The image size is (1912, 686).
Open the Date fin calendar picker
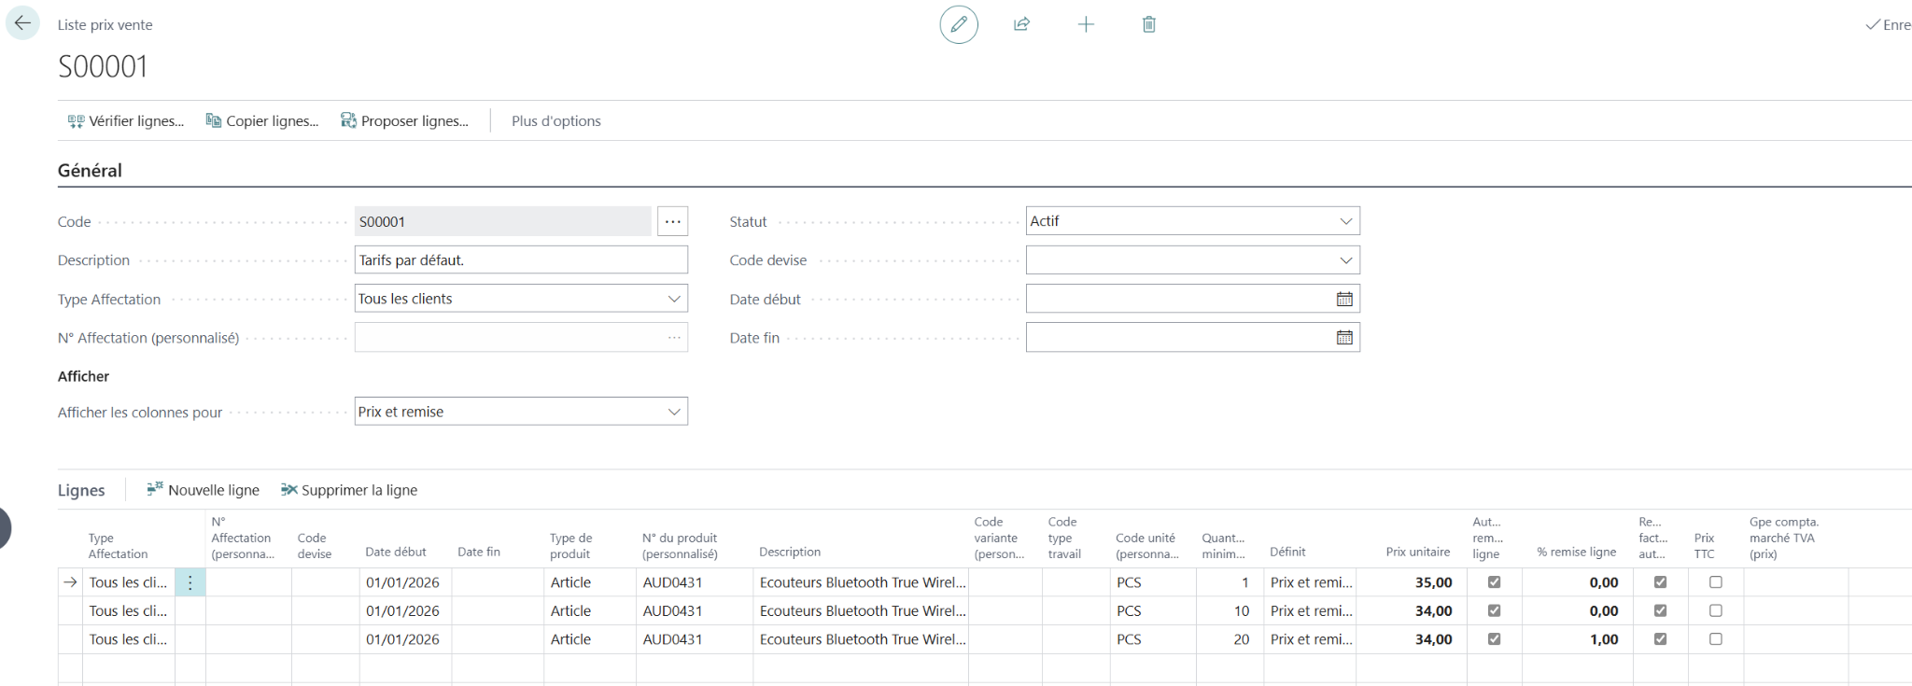[1344, 338]
